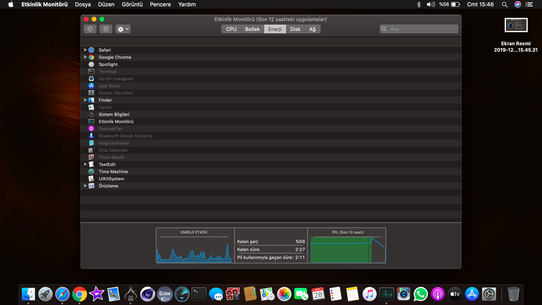Expand the Safari process tree

coord(85,50)
